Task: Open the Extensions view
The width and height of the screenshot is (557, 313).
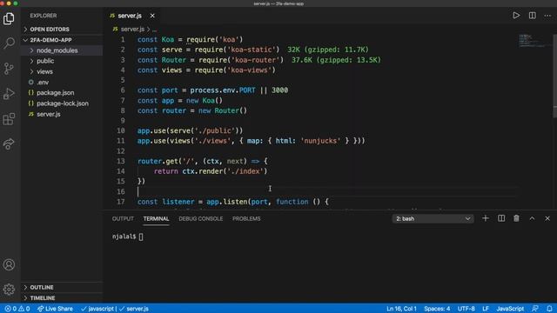Action: [9, 119]
